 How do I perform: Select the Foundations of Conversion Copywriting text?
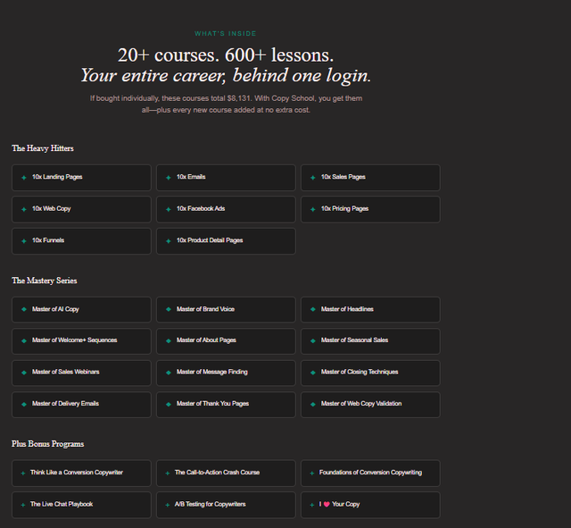371,473
